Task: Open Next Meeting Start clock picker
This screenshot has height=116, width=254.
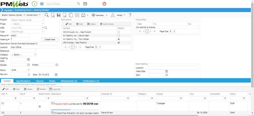Action: pyautogui.click(x=166, y=75)
